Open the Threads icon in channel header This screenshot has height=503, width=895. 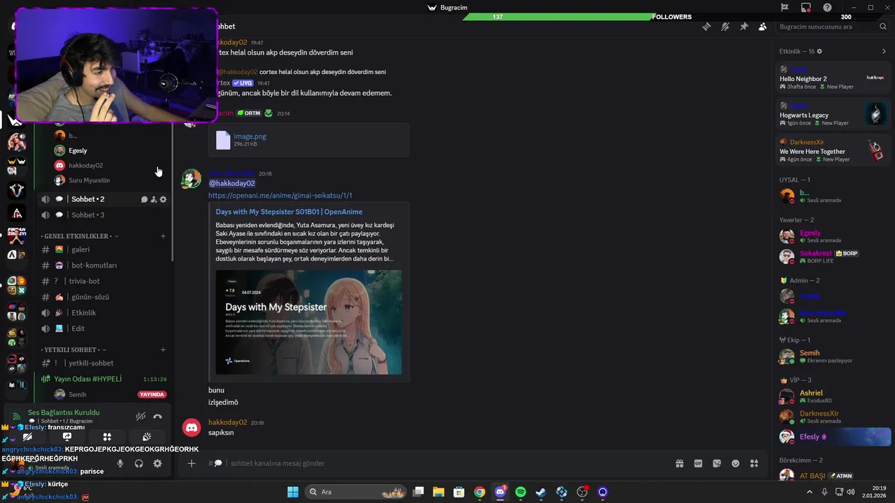point(707,27)
